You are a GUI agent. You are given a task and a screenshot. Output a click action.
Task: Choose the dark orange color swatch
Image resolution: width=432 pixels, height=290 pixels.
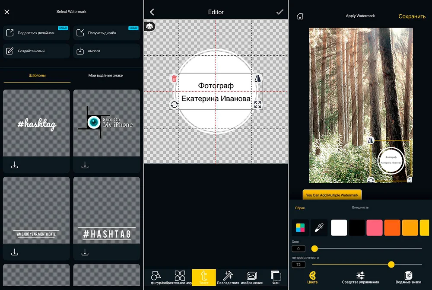point(392,228)
